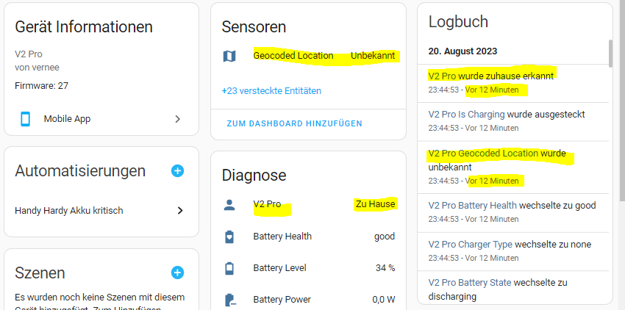Image resolution: width=625 pixels, height=310 pixels.
Task: Click the Battery Health heart icon
Action: [x=229, y=237]
